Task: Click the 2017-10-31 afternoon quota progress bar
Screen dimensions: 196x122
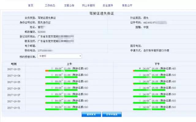Action: click(x=149, y=109)
